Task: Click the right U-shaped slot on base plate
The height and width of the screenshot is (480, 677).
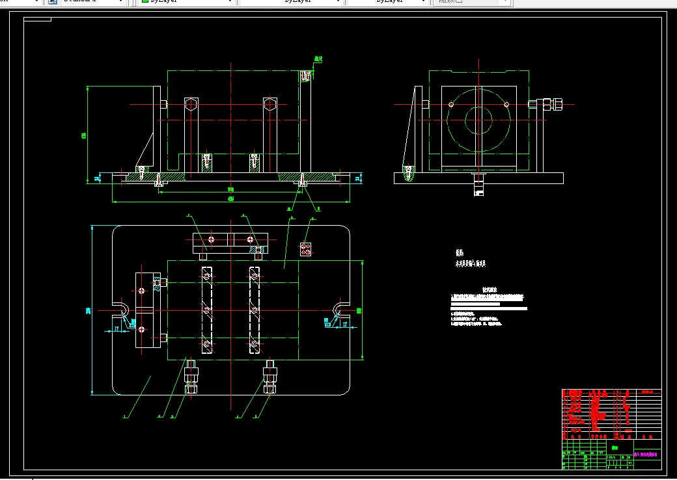Action: (x=340, y=309)
